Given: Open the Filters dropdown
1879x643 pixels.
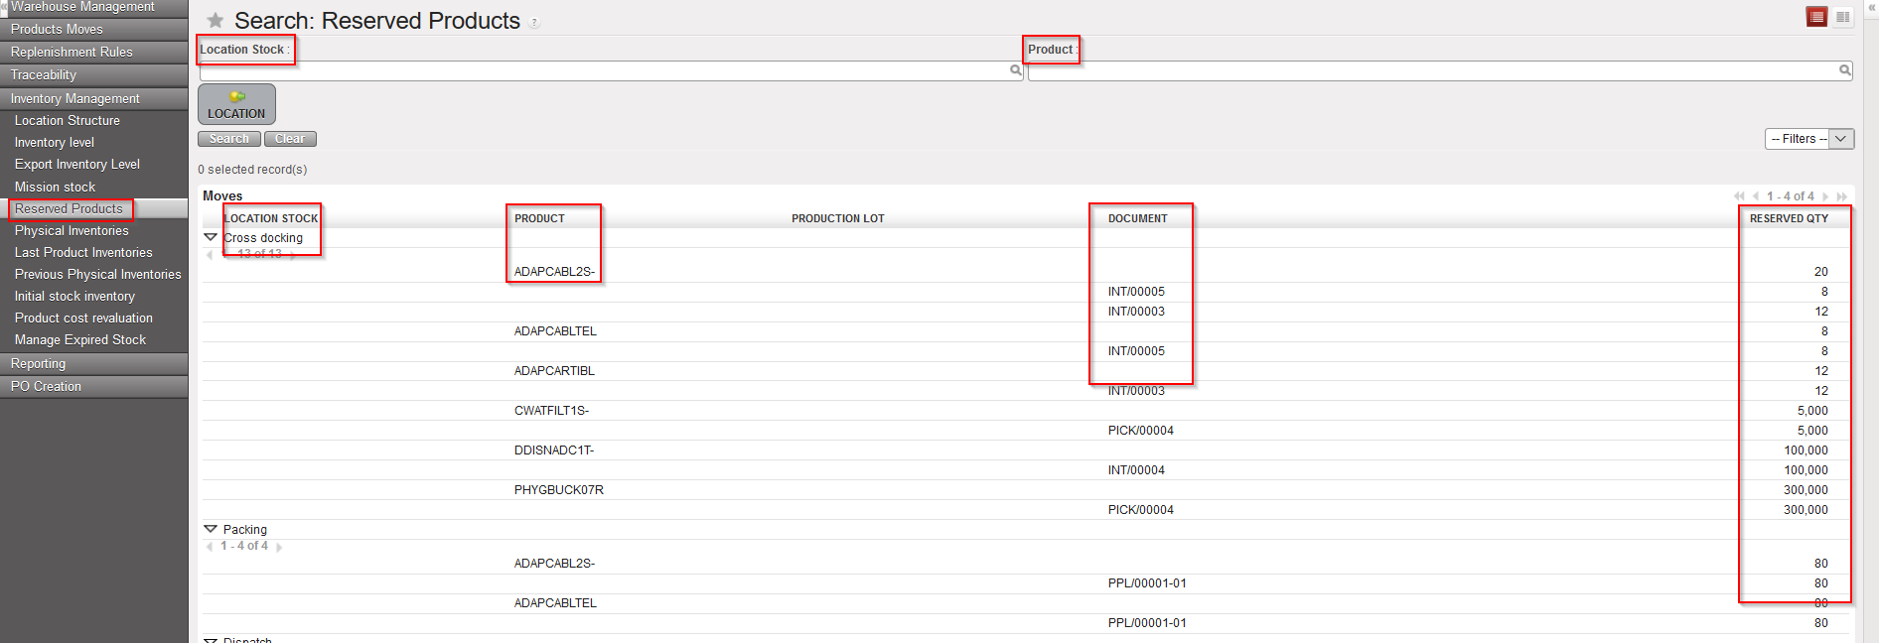Looking at the screenshot, I should [1809, 139].
